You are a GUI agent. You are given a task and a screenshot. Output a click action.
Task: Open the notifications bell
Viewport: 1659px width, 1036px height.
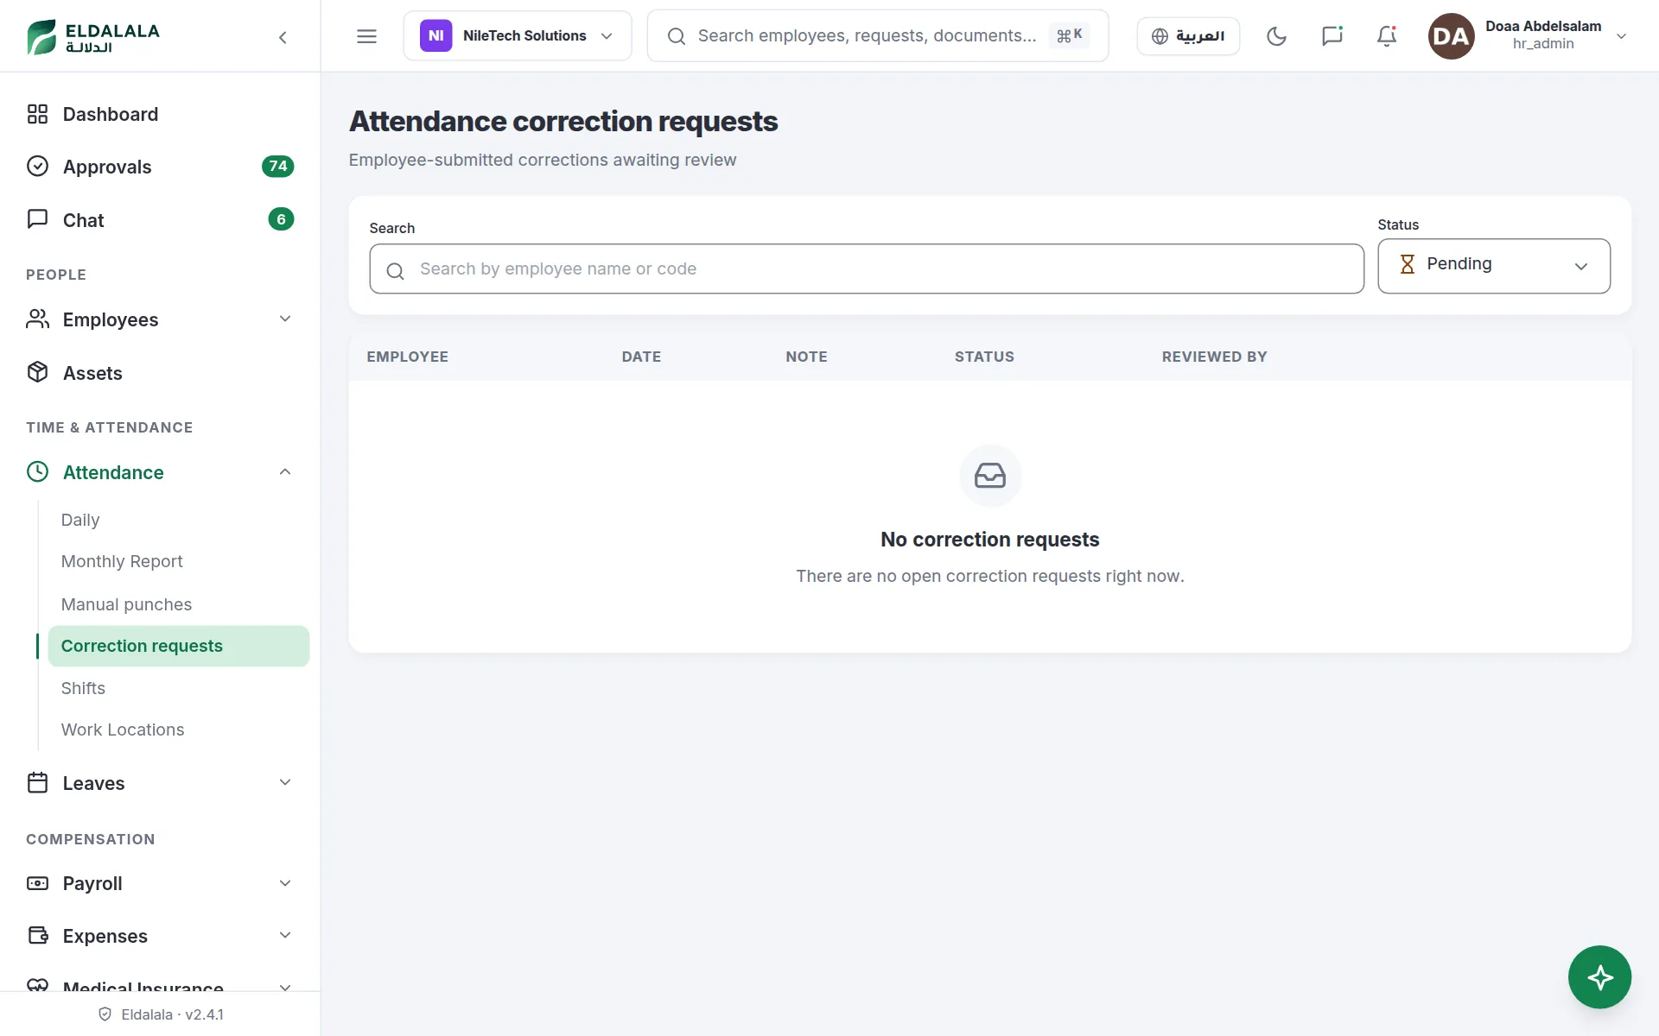pos(1387,36)
